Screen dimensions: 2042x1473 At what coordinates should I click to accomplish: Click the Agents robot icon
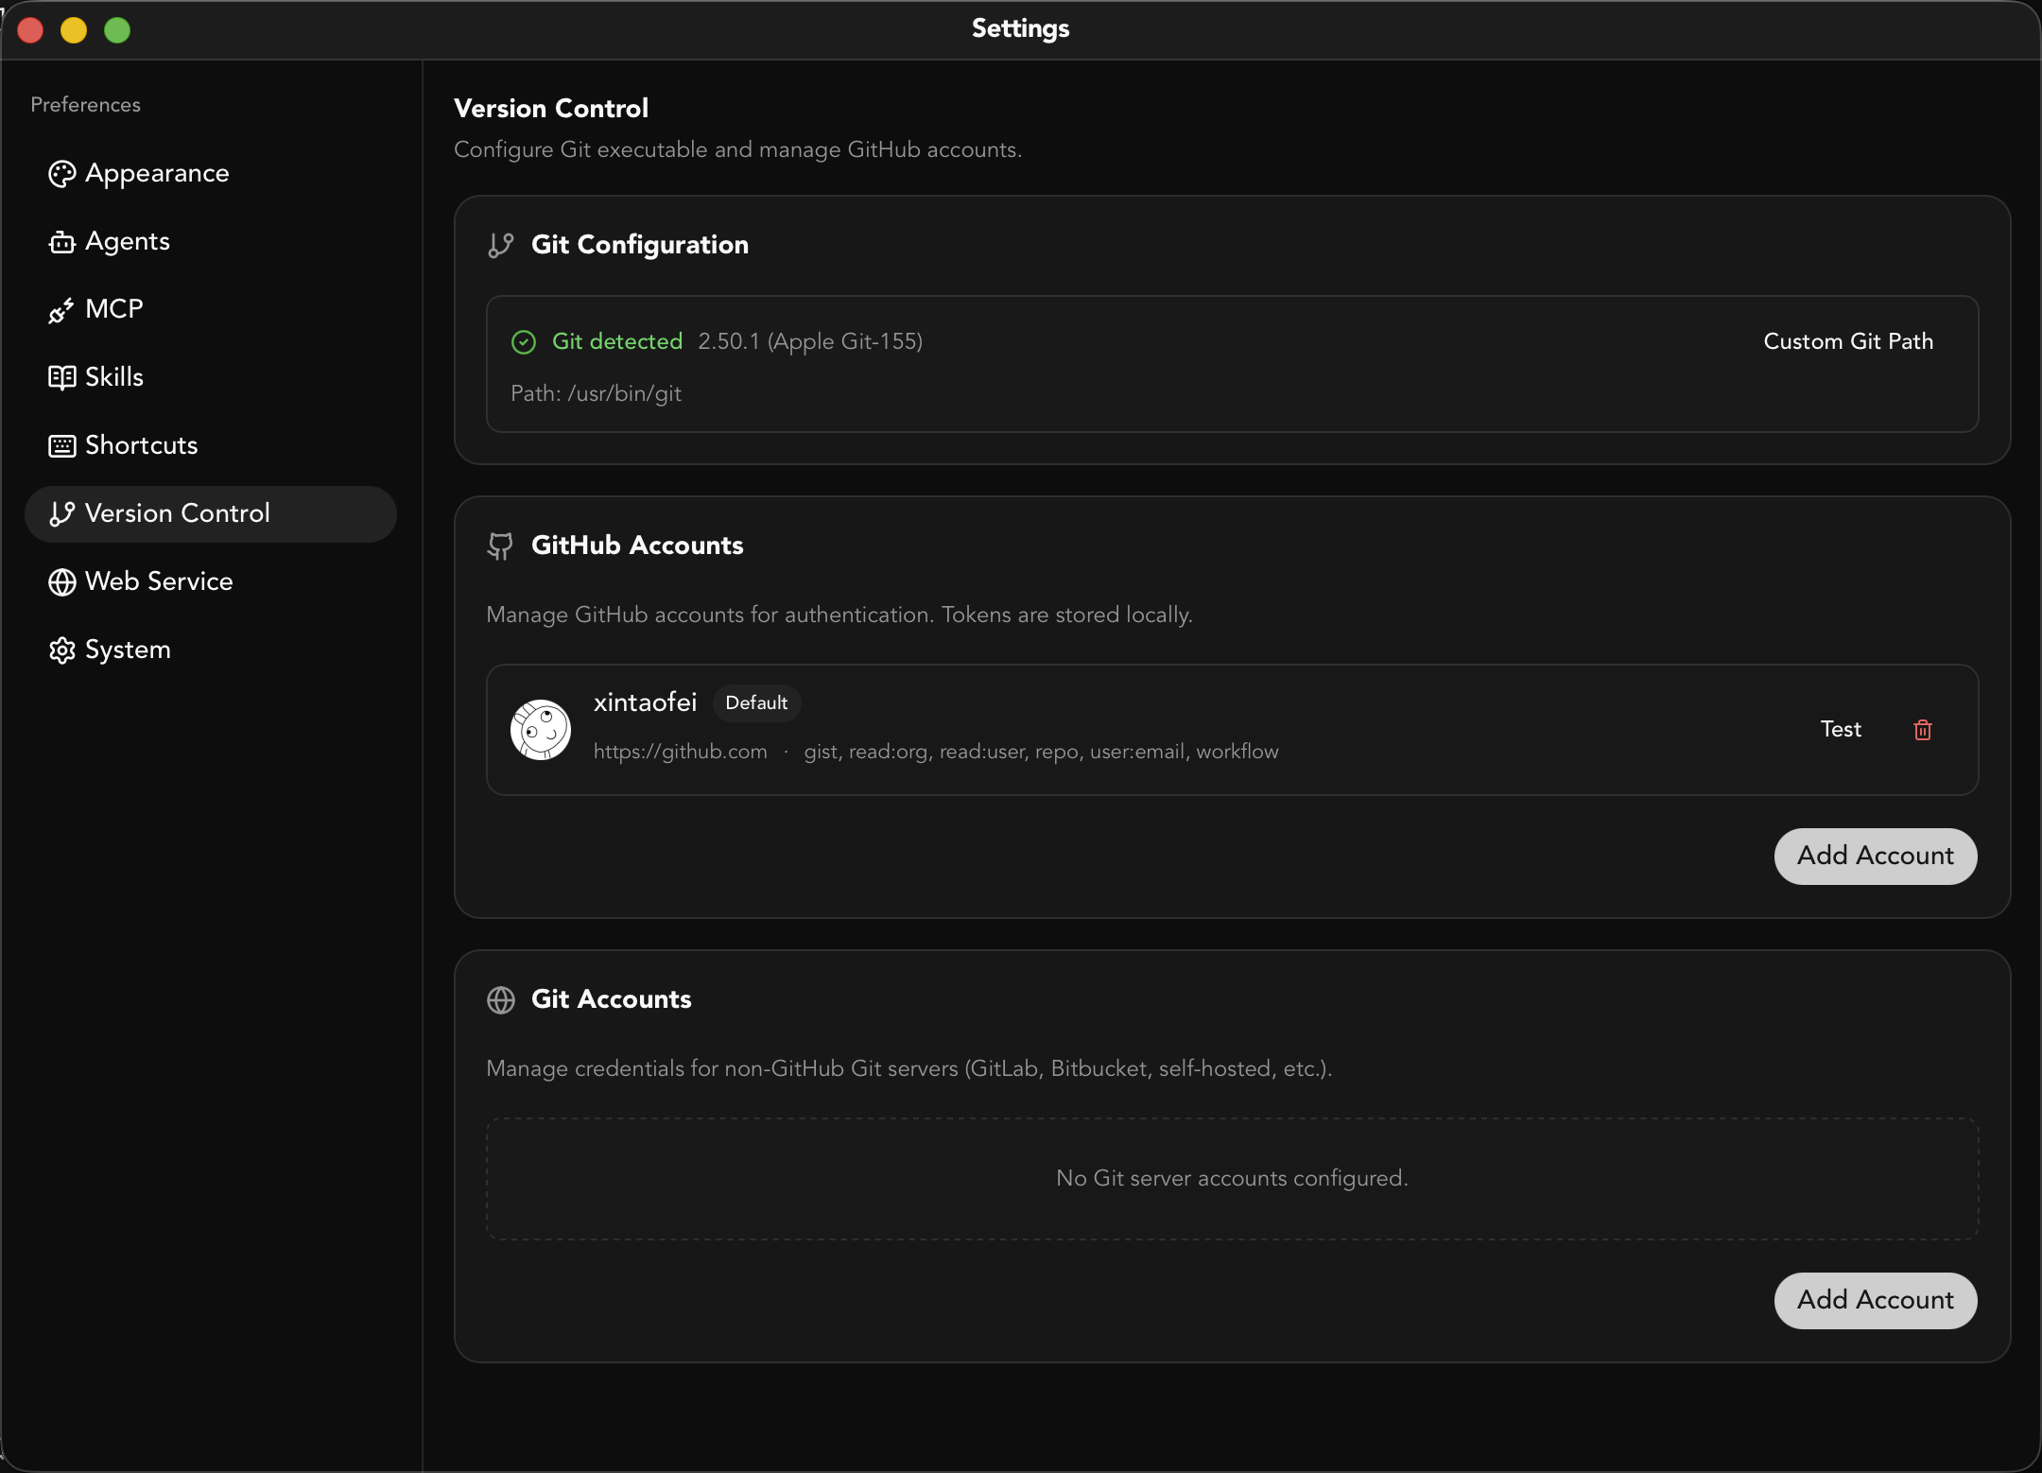pos(61,243)
